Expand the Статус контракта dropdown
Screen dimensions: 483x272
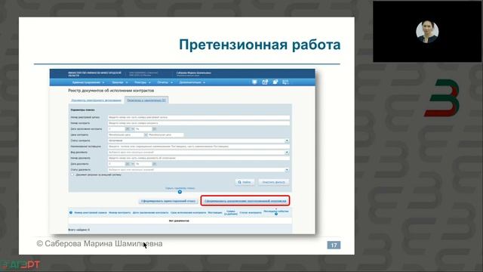[x=287, y=141]
